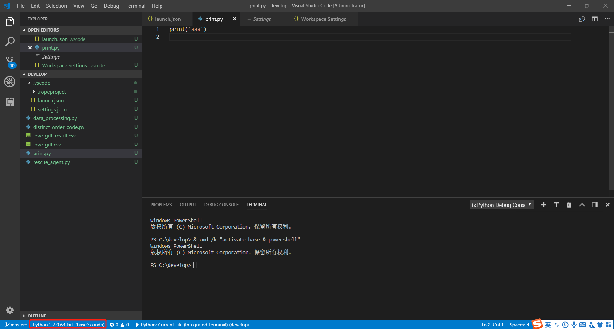Screen dimensions: 614x329
Task: Open the terminal selector dropdown Python Debug Console
Action: [x=501, y=205]
